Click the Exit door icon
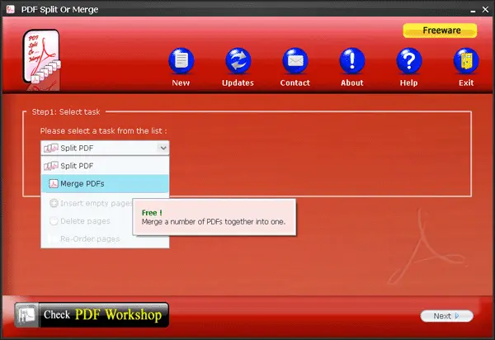The width and height of the screenshot is (495, 340). [x=466, y=60]
